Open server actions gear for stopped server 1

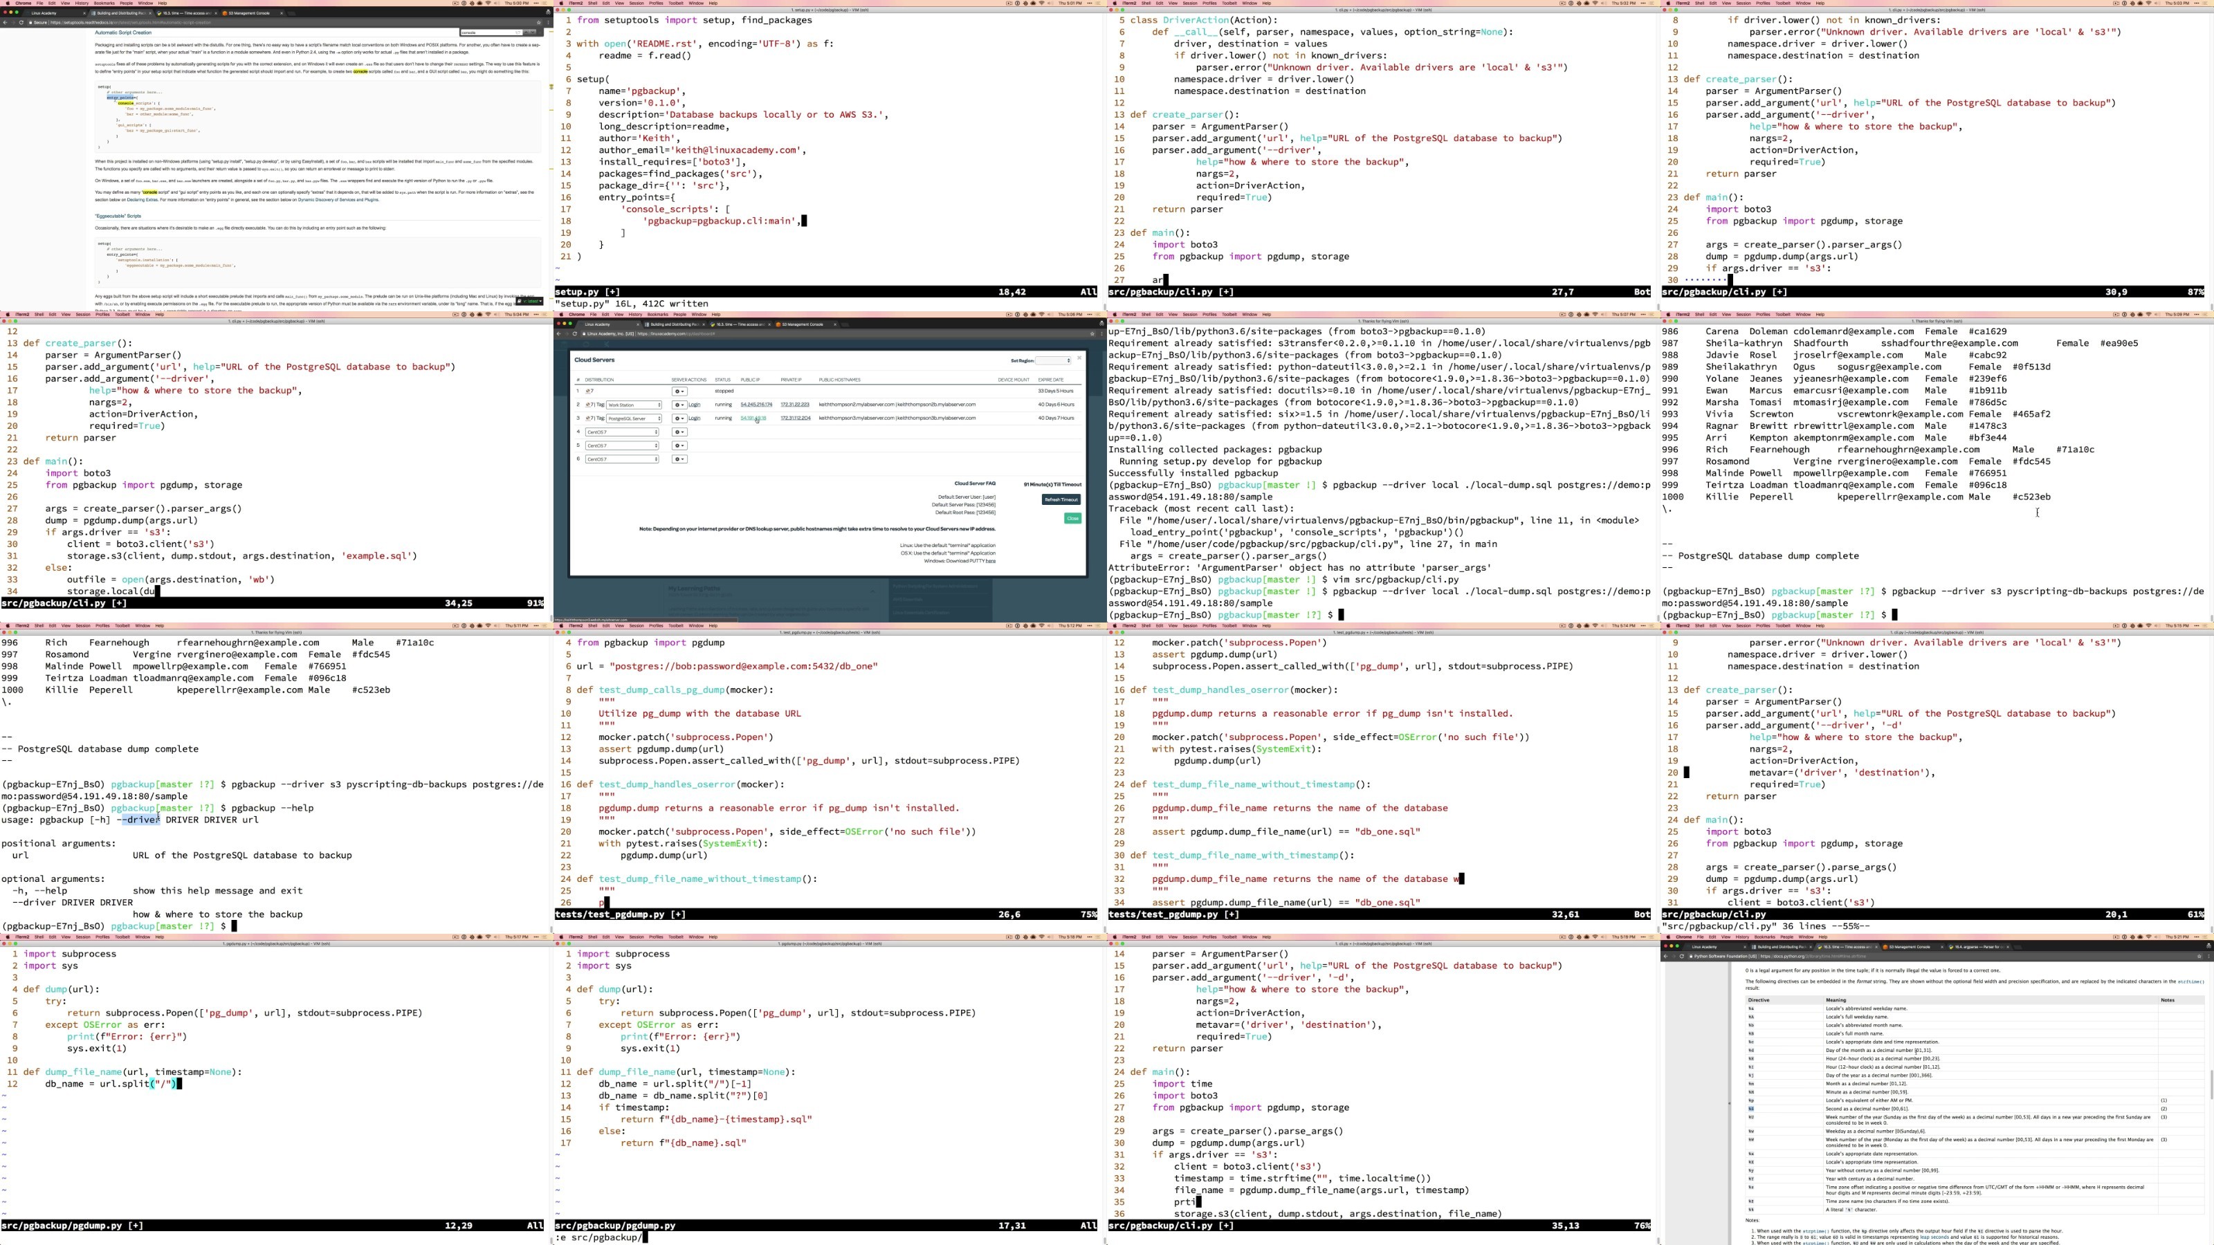pos(679,391)
